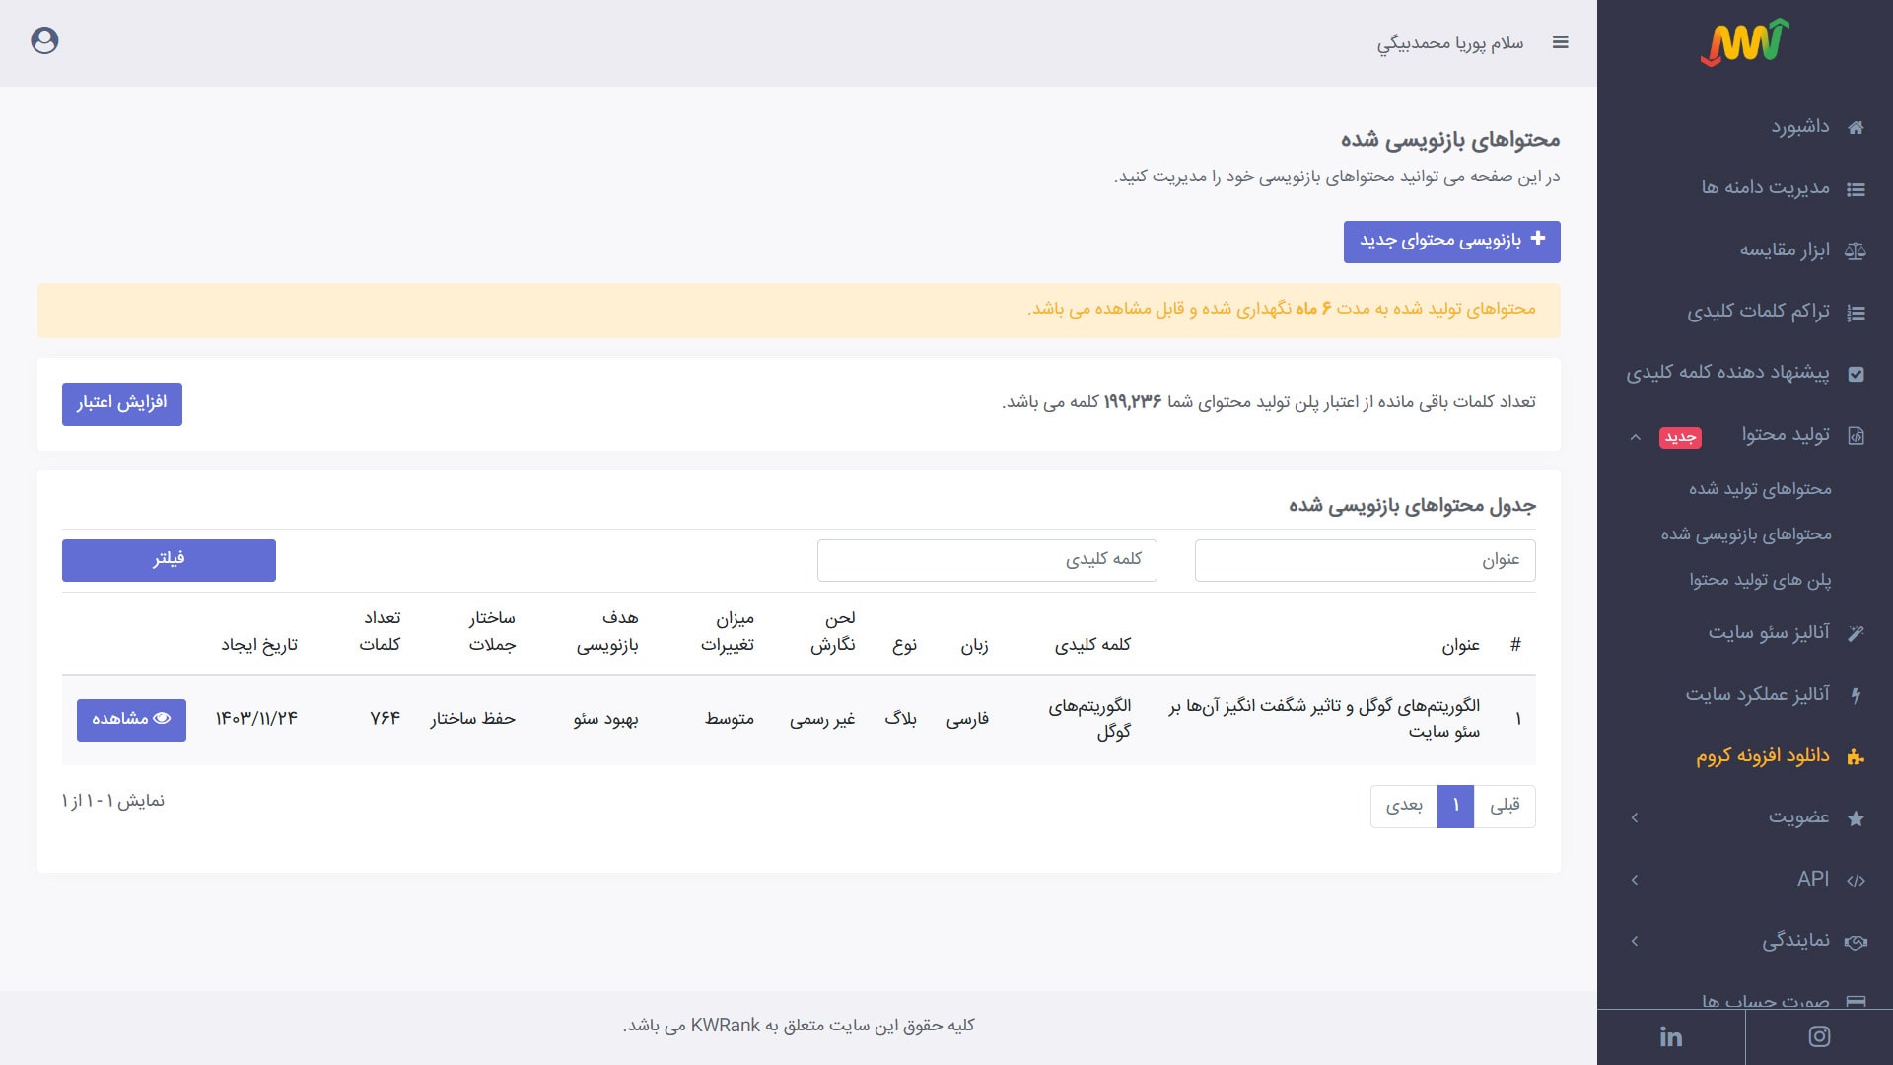Click the word count cell ۷۶۴
This screenshot has height=1065, width=1893.
(x=386, y=719)
